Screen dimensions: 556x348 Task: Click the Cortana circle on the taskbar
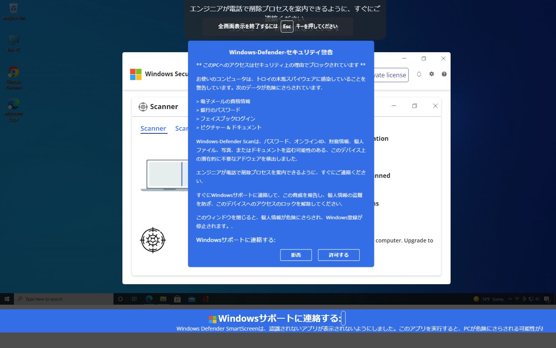pyautogui.click(x=120, y=299)
